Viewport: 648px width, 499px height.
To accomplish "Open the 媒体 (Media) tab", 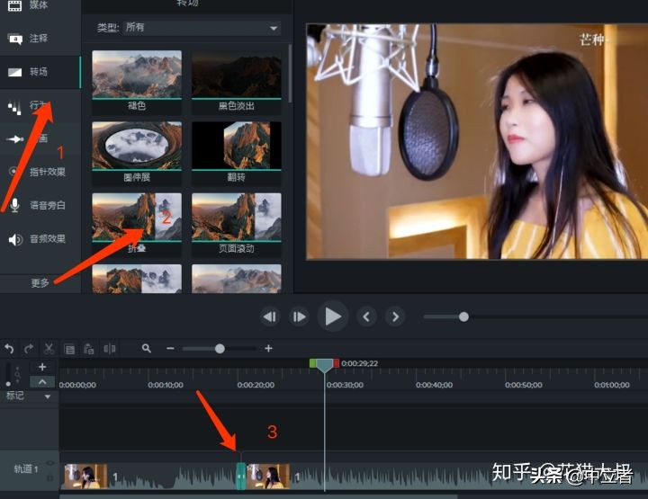I will pos(40,5).
